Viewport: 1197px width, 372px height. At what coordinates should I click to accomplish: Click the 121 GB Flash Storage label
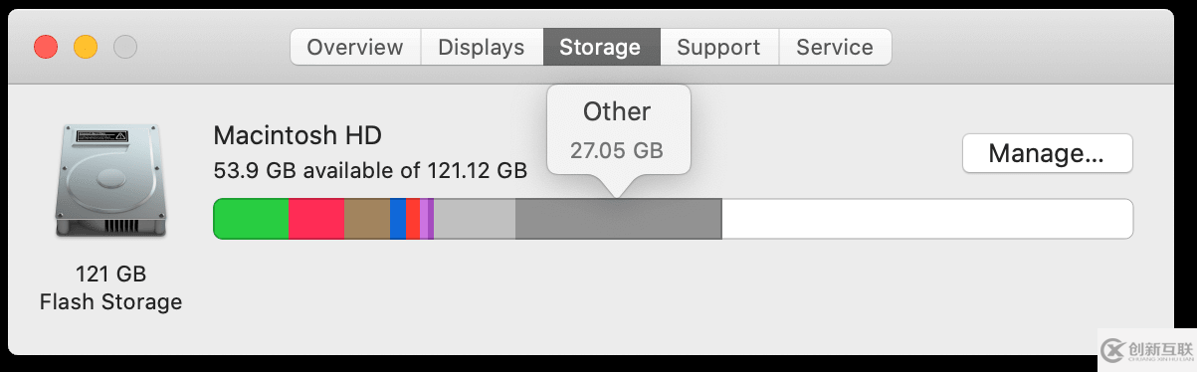coord(110,287)
